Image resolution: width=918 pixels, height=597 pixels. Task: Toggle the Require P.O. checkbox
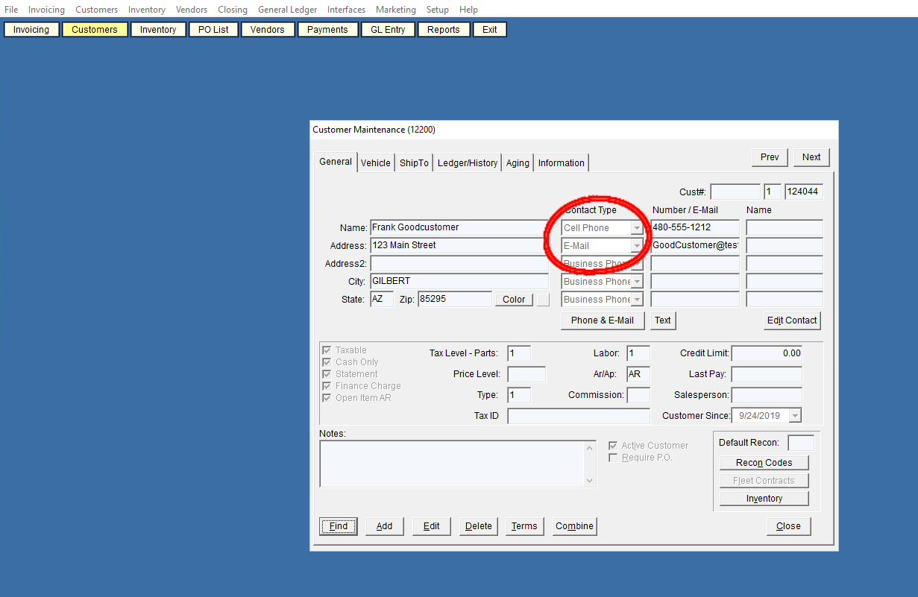click(613, 458)
